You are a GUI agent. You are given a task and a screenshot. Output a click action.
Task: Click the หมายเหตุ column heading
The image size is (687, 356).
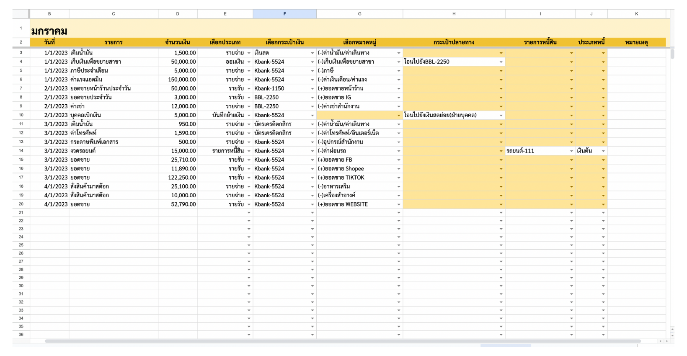tap(637, 42)
